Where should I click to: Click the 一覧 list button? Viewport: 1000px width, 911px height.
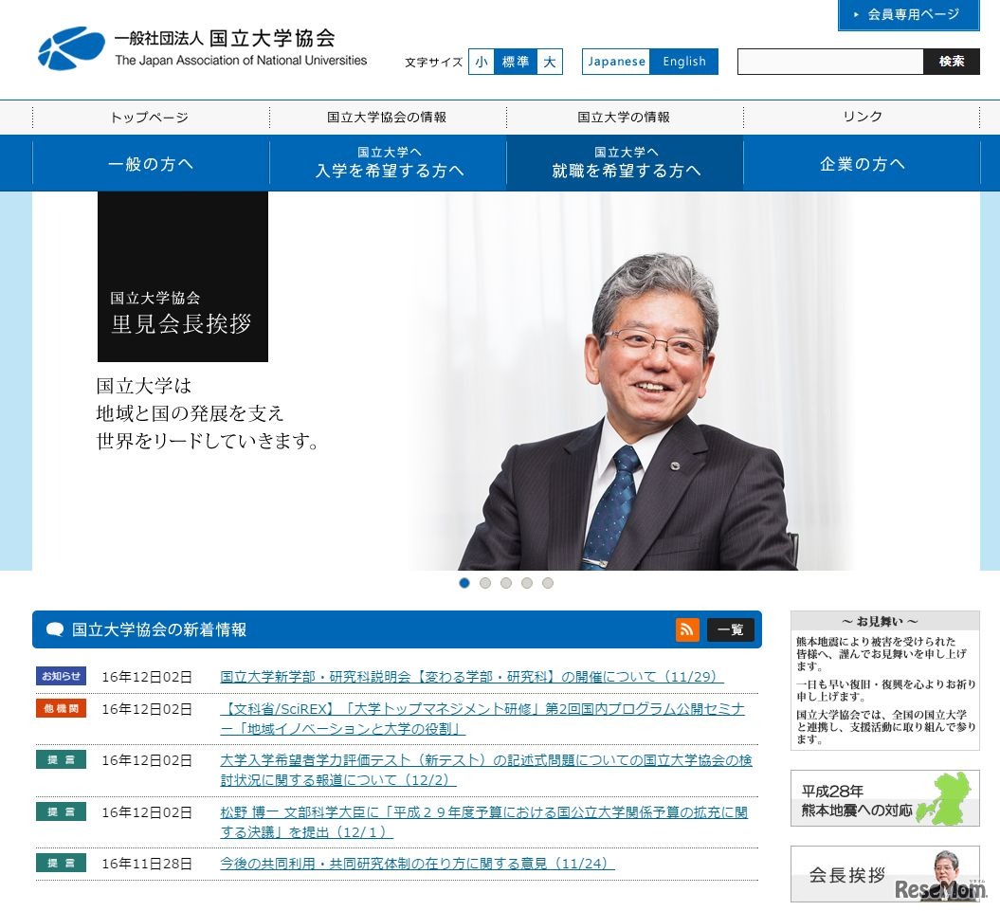coord(730,629)
